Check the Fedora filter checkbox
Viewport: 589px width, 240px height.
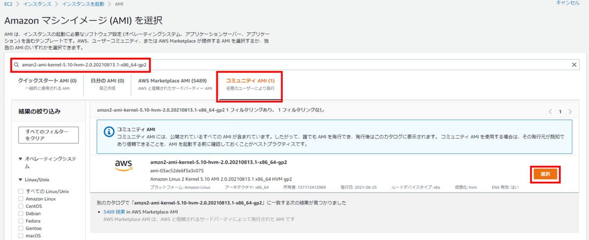21,221
